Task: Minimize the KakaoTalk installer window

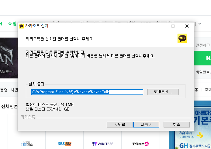Action: point(159,26)
